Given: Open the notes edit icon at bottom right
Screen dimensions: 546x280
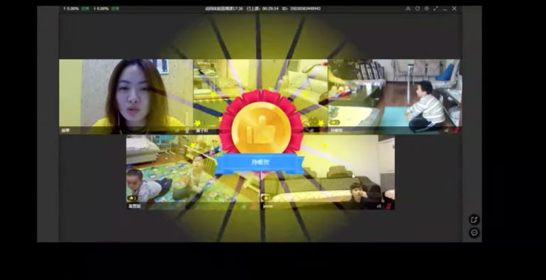Looking at the screenshot, I should coord(474,220).
